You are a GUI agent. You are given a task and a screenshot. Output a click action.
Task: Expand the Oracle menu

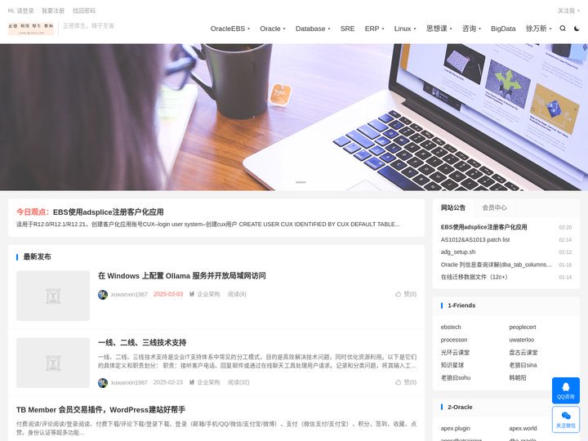[273, 29]
